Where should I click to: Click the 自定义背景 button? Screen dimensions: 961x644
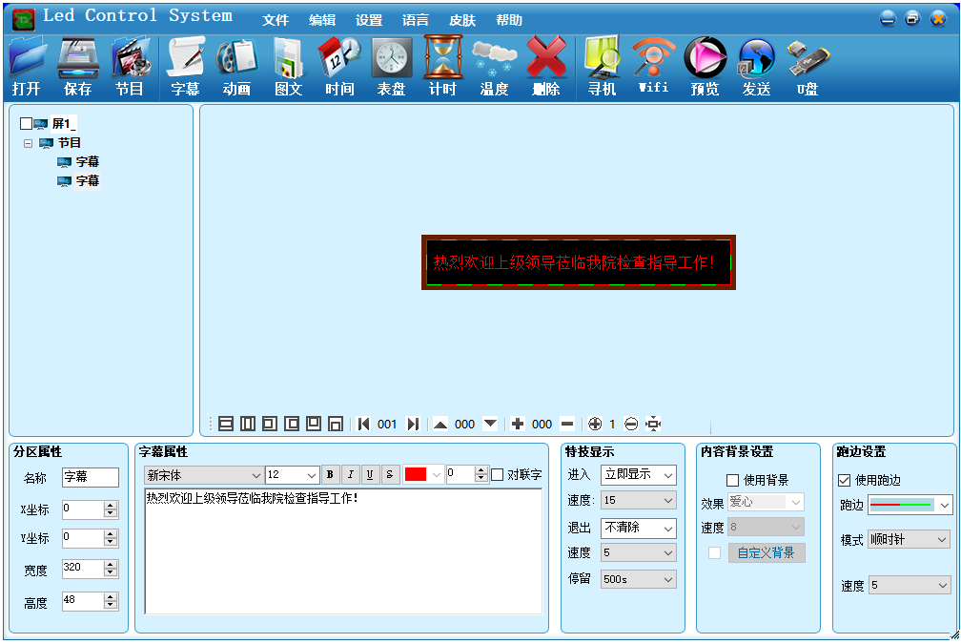[x=767, y=553]
